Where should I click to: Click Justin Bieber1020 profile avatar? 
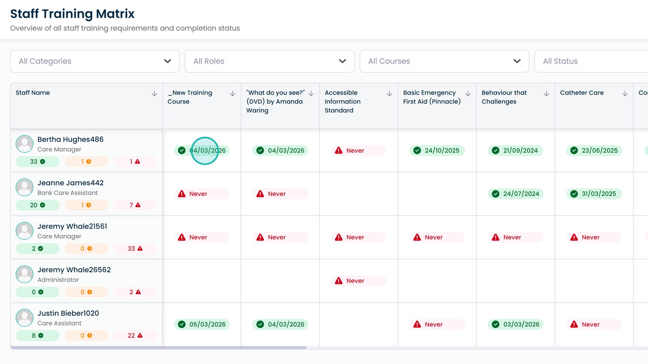25,317
